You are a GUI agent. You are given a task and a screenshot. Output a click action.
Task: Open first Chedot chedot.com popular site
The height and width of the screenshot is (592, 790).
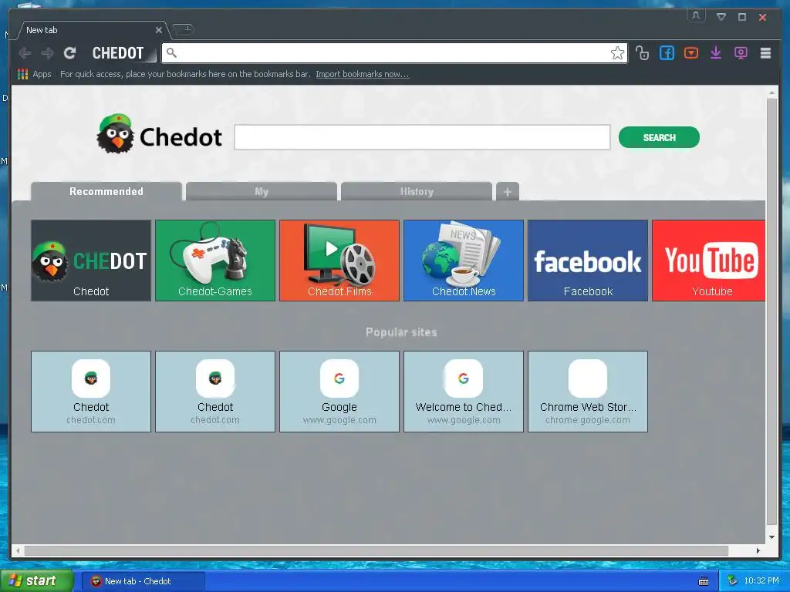coord(91,392)
